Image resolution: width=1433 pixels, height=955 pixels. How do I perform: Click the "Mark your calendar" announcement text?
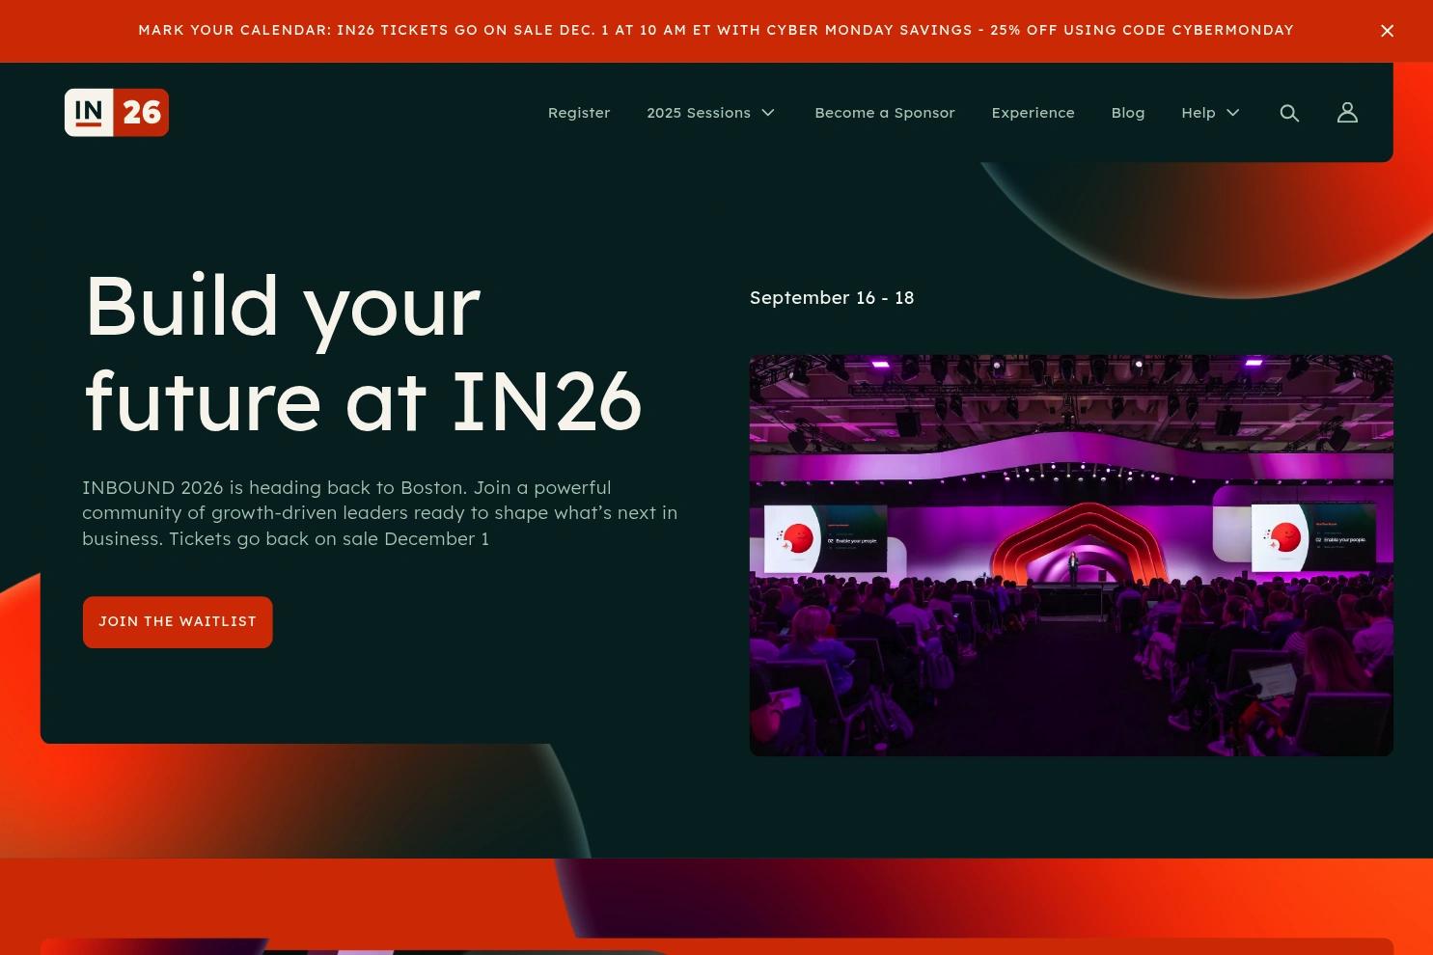click(x=716, y=31)
